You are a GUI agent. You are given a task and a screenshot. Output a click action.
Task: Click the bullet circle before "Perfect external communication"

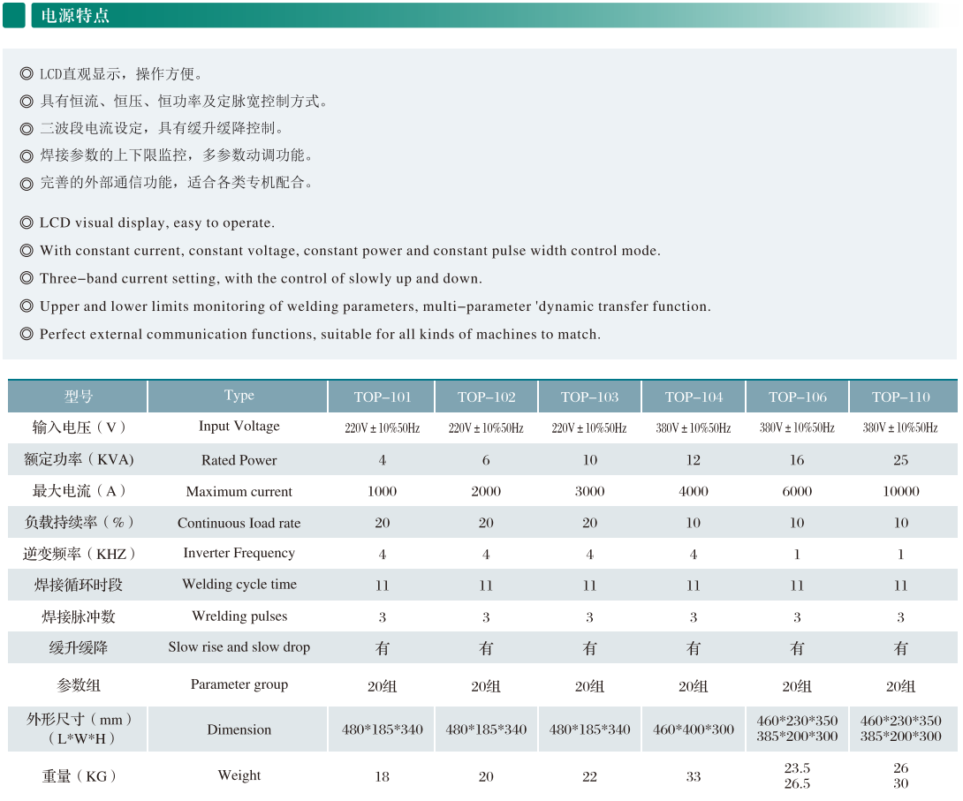click(x=27, y=335)
